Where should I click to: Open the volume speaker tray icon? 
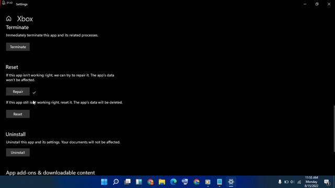tap(292, 182)
